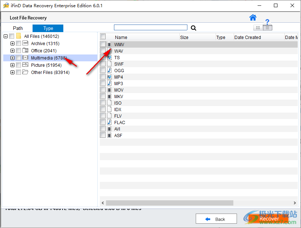301x228 pixels.
Task: Switch to the Path tab
Action: click(17, 28)
